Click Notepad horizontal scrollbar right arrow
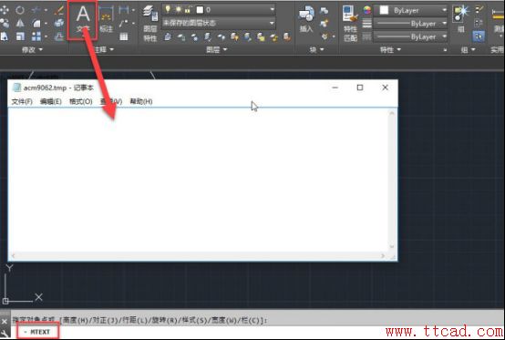 pyautogui.click(x=383, y=256)
